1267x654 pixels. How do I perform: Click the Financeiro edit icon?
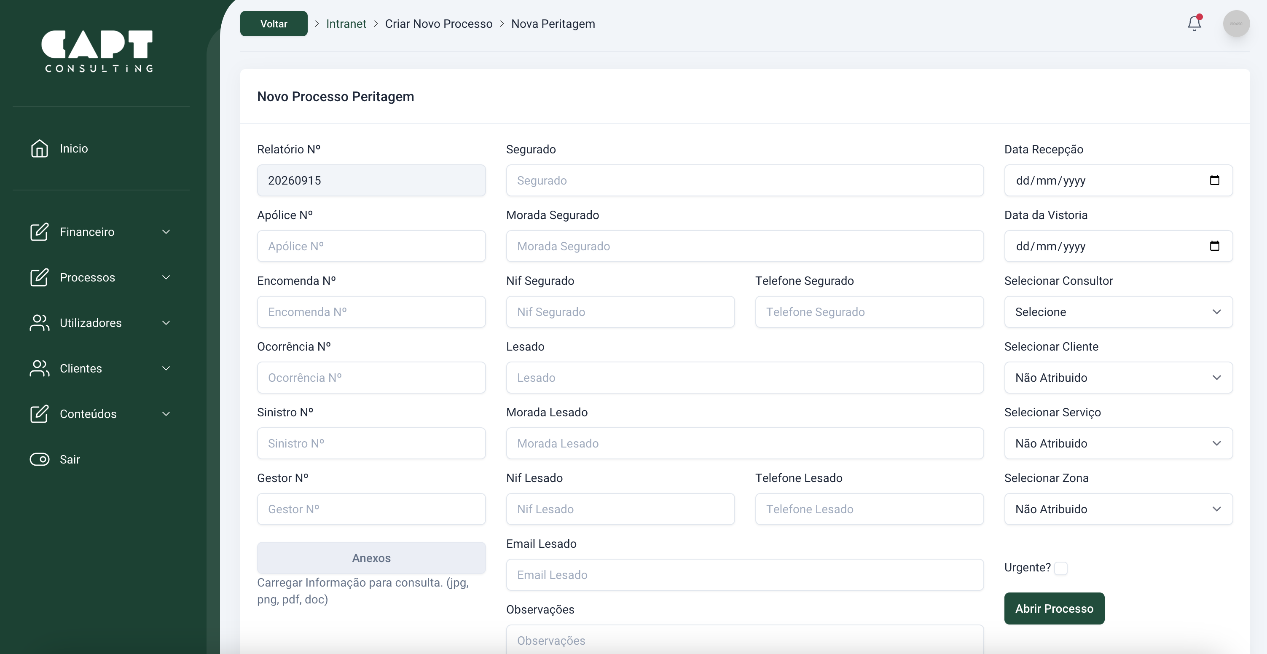[39, 232]
